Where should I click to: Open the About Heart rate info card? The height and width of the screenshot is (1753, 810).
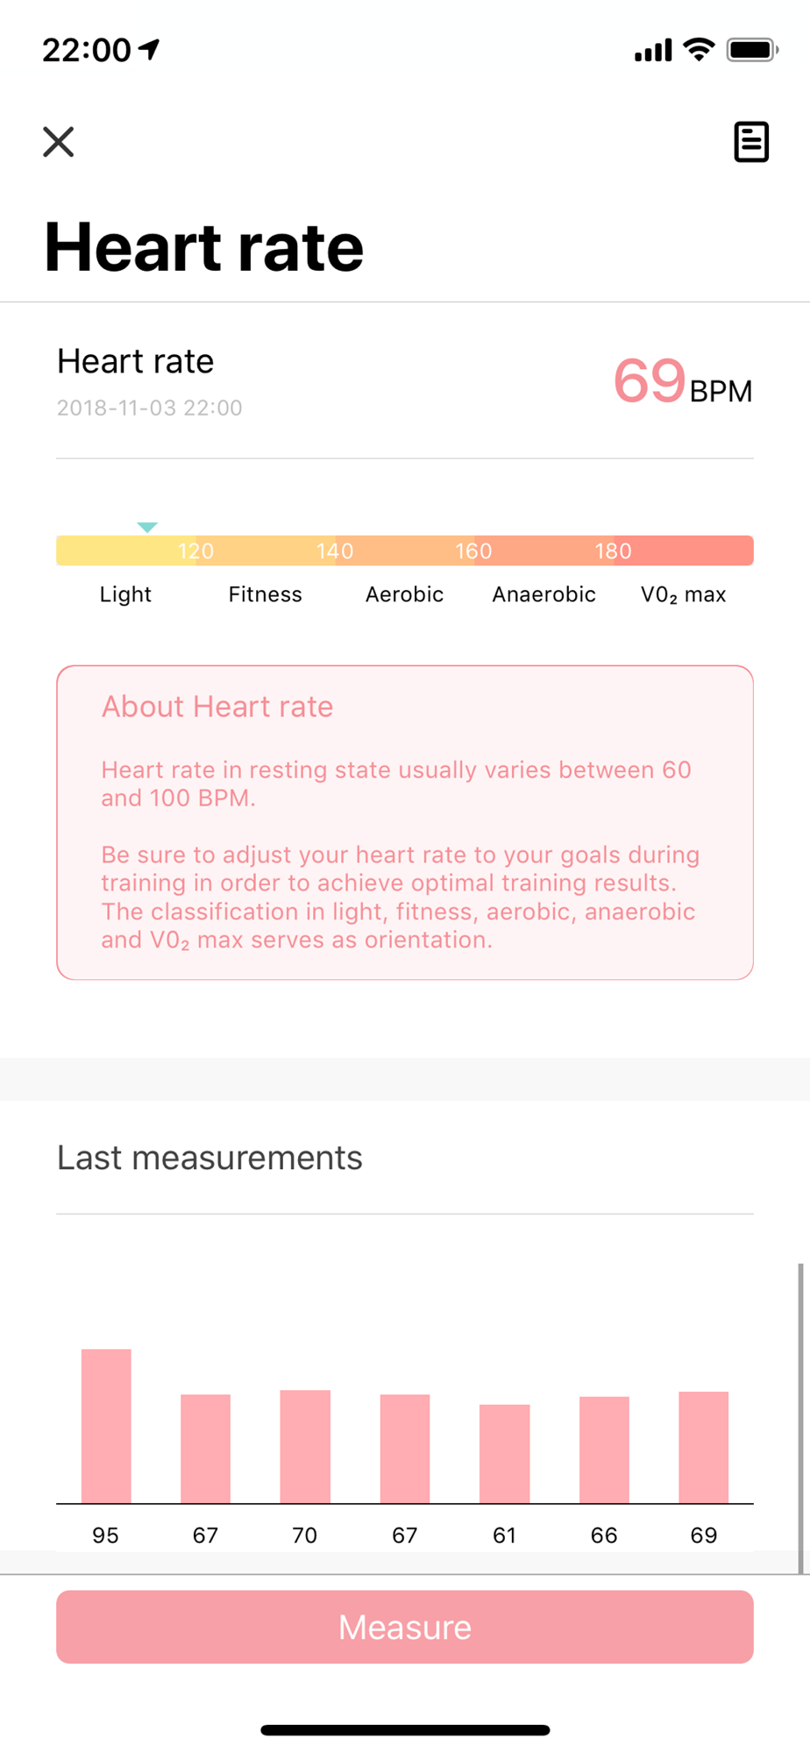pos(405,822)
